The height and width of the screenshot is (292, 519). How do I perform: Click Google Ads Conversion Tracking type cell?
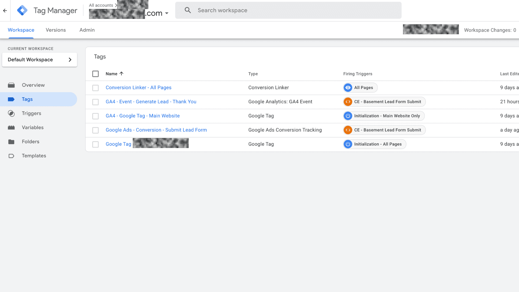click(285, 130)
